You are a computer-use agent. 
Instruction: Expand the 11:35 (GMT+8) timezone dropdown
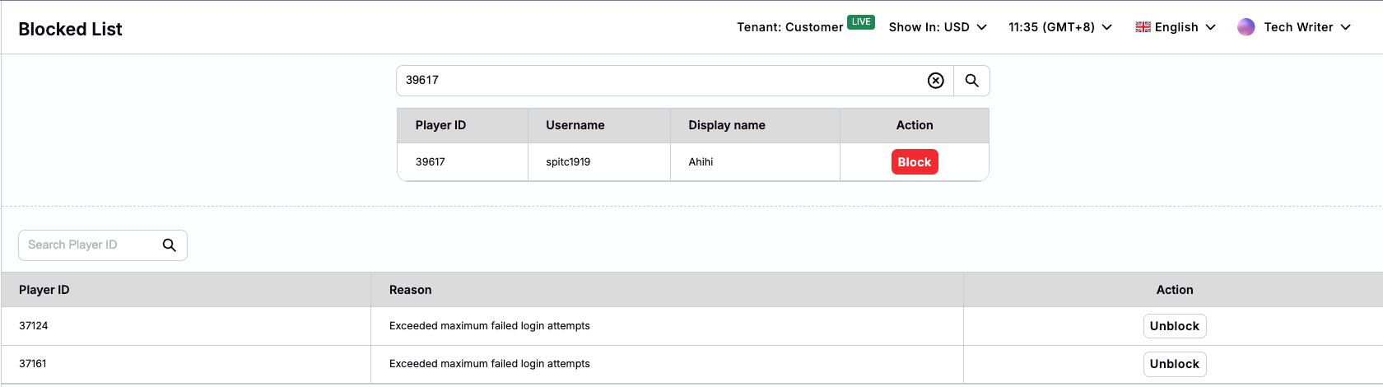tap(1059, 27)
